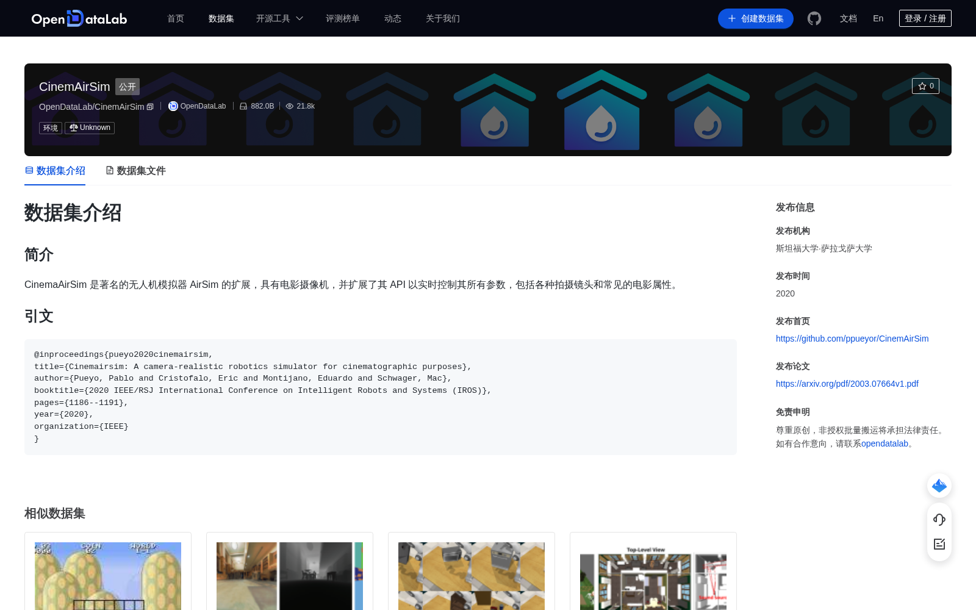Open the feedback edit note icon
This screenshot has height=610, width=976.
point(939,544)
